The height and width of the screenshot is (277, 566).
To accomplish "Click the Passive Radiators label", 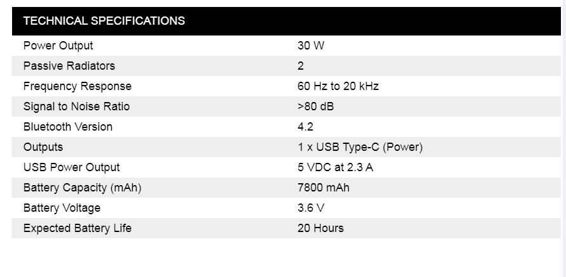I will coord(69,66).
